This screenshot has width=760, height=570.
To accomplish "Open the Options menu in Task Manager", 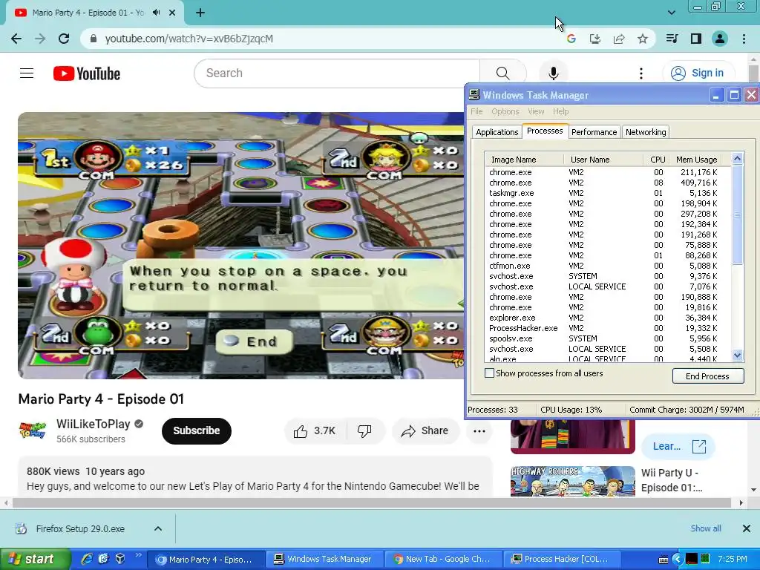I will [x=505, y=111].
